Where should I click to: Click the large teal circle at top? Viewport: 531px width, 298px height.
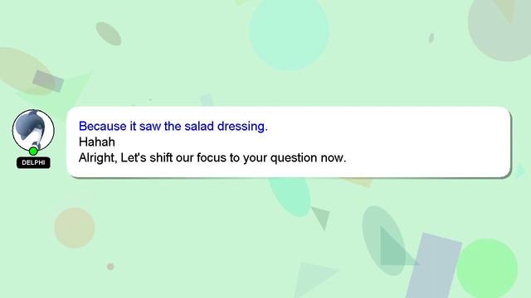(289, 32)
